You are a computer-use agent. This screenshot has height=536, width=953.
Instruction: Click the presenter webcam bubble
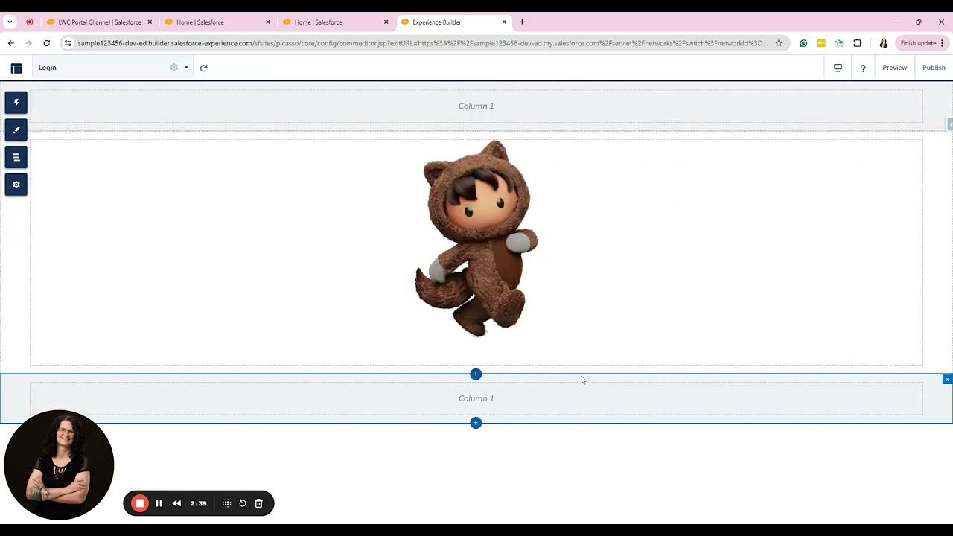coord(59,465)
